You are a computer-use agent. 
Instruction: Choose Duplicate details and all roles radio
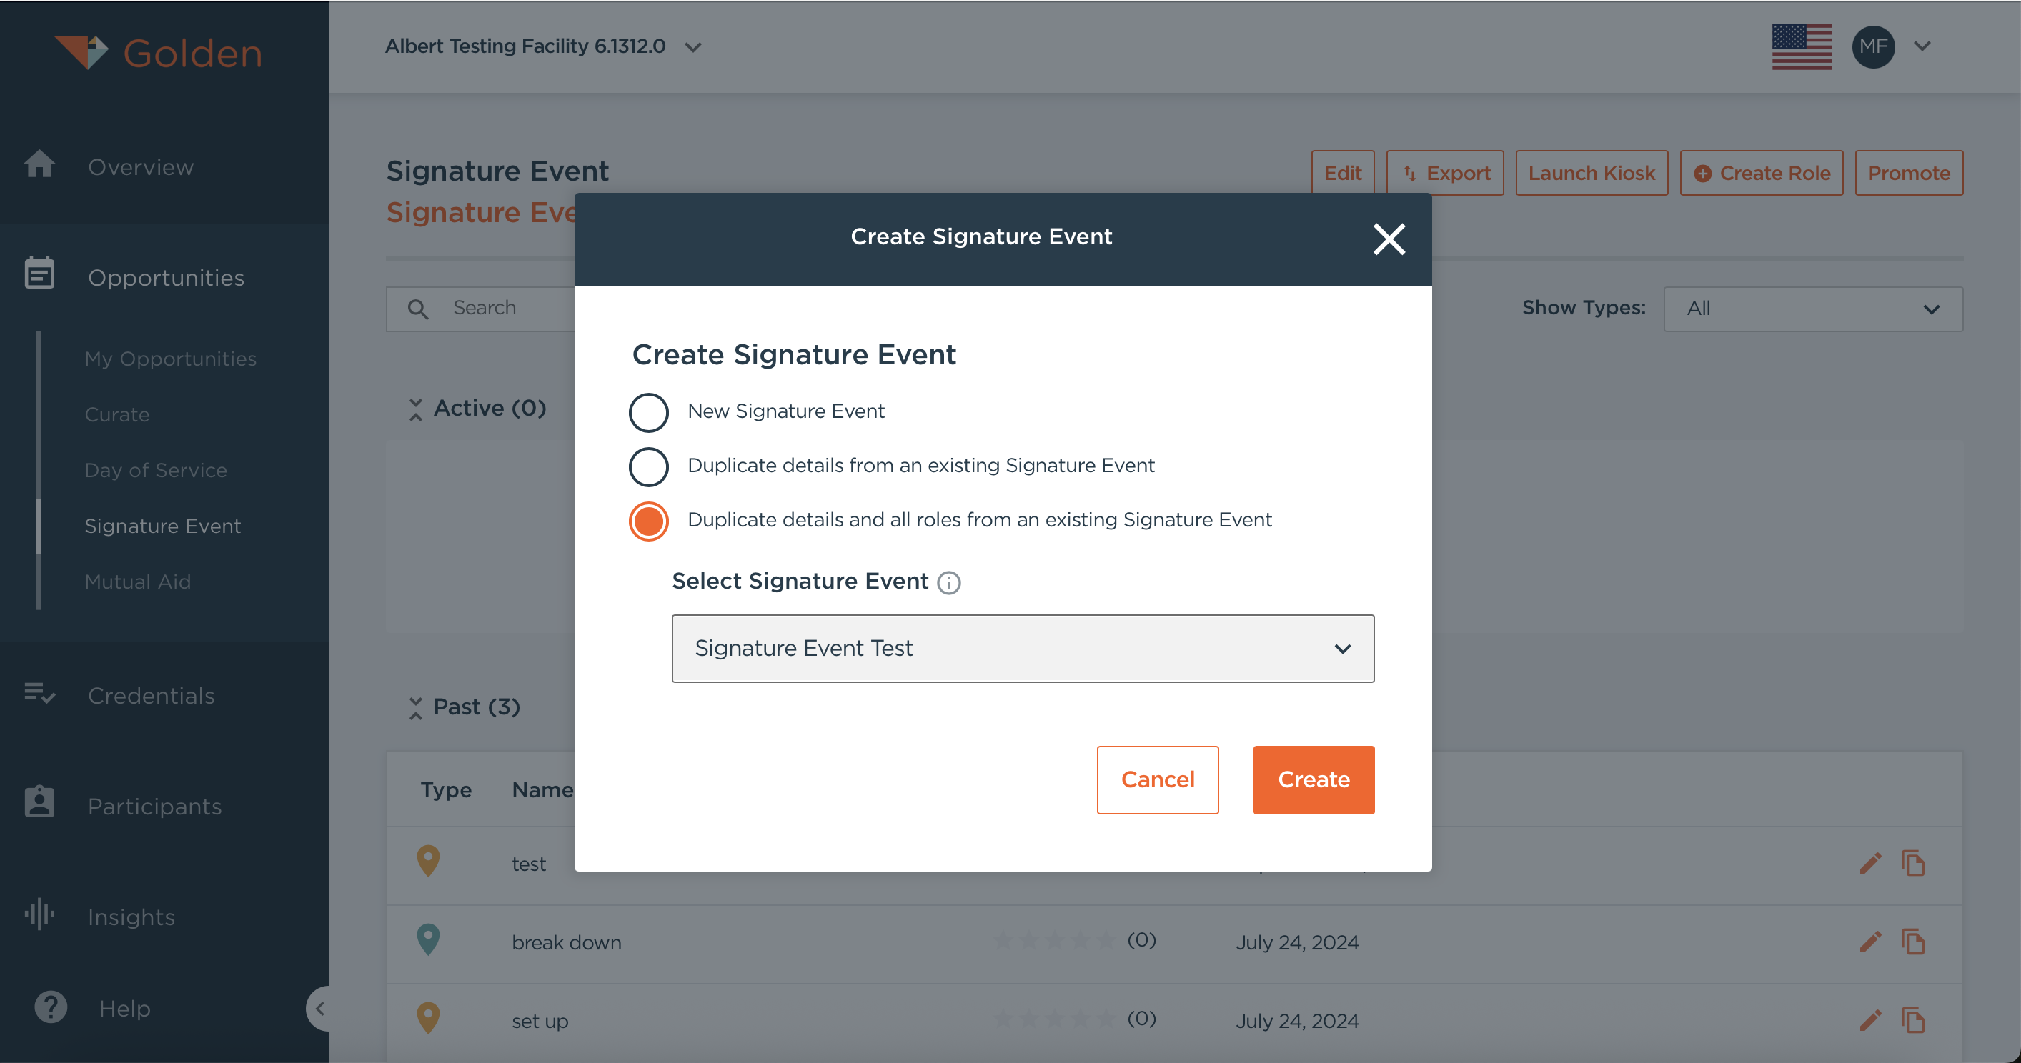[x=648, y=521]
